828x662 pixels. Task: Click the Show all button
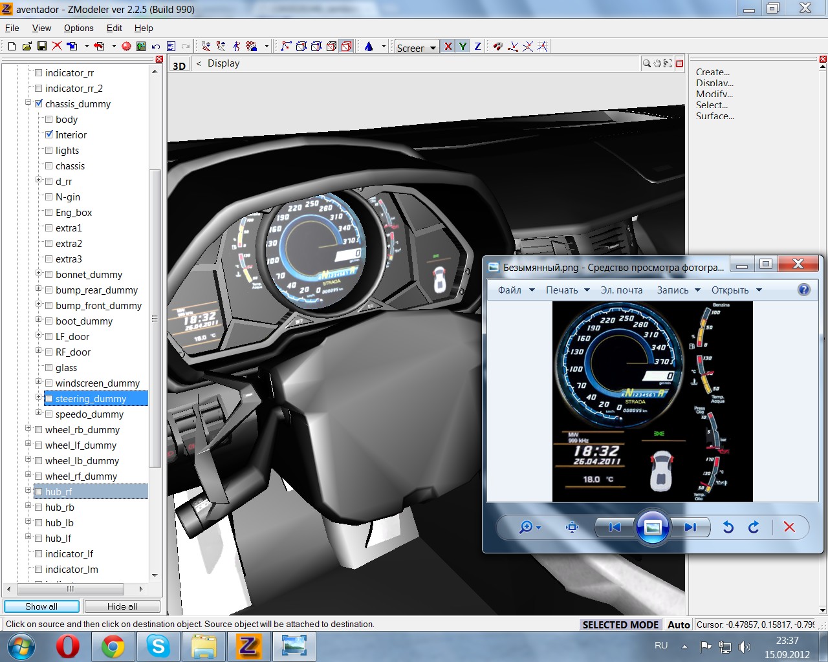click(41, 606)
